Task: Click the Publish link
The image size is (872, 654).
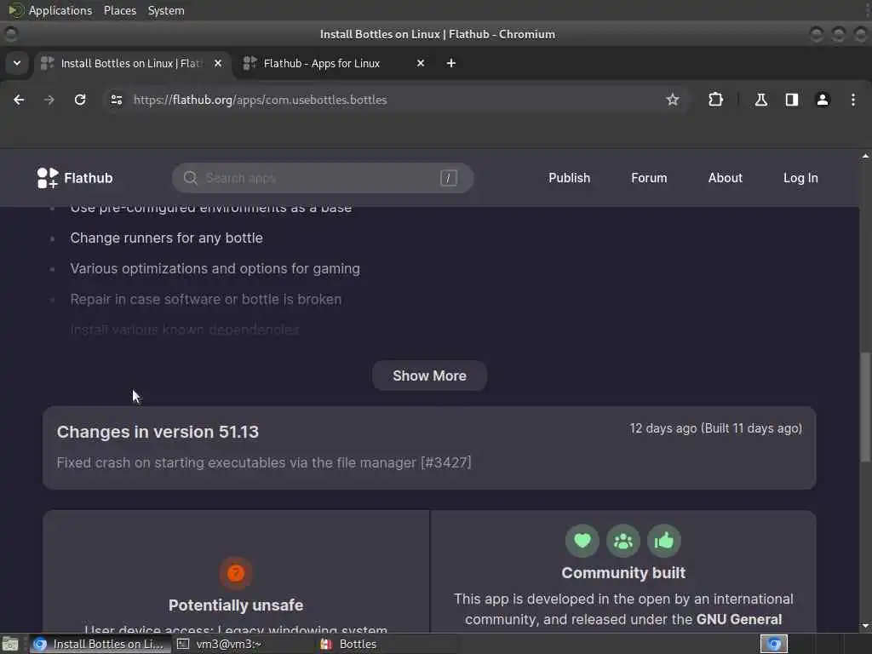Action: [569, 178]
